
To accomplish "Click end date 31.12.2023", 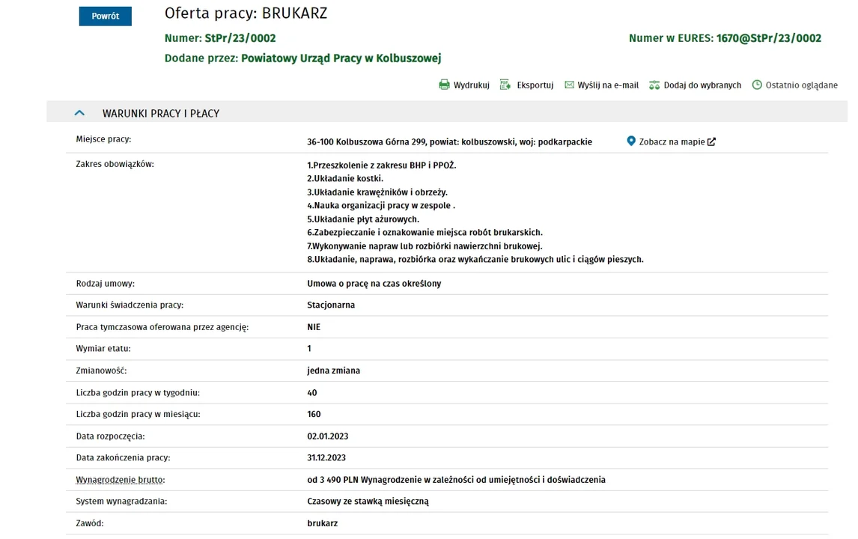I will click(x=326, y=457).
